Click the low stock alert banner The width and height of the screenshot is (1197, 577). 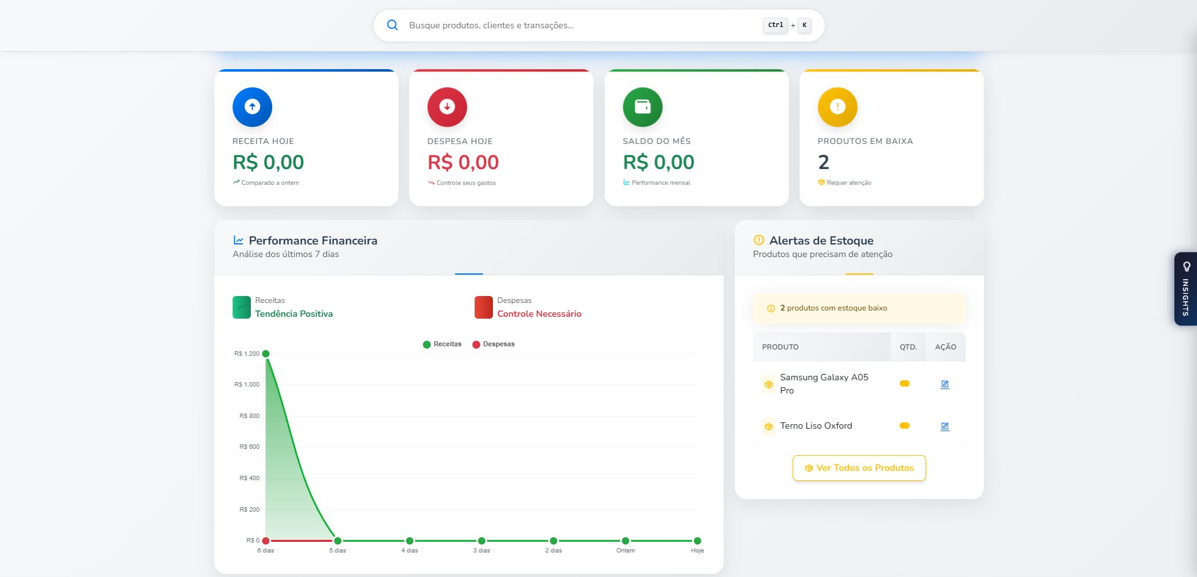pos(859,308)
